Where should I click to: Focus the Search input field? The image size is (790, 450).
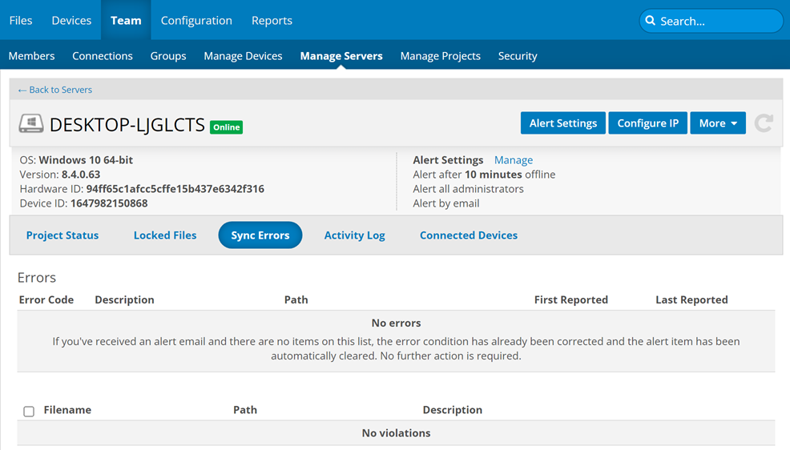tap(717, 21)
